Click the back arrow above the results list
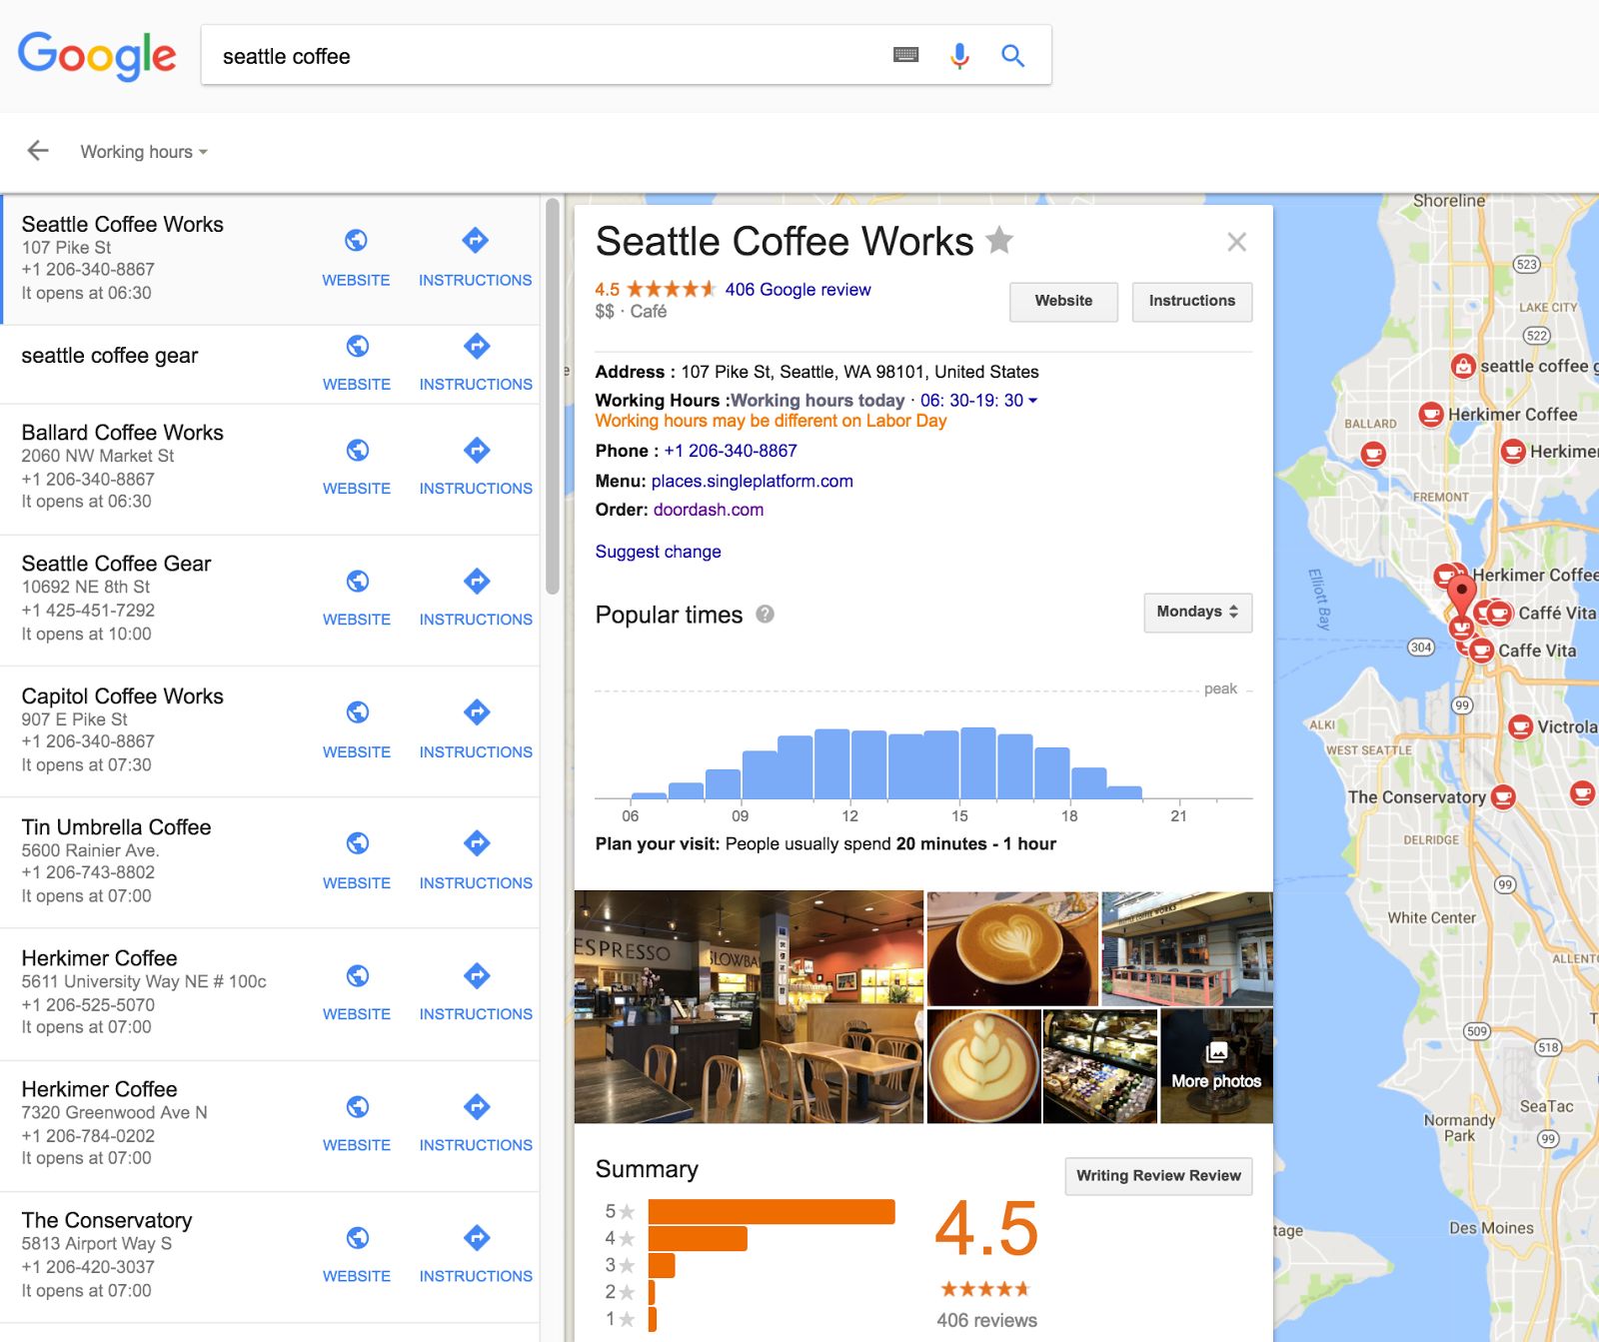This screenshot has width=1599, height=1342. pyautogui.click(x=37, y=150)
